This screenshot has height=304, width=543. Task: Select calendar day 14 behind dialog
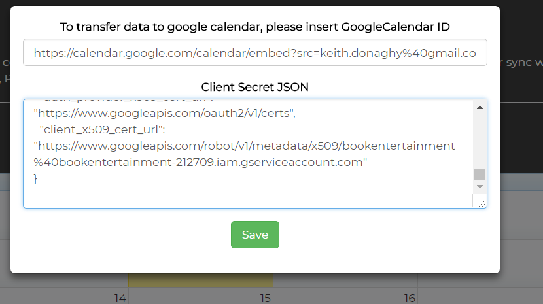point(120,297)
